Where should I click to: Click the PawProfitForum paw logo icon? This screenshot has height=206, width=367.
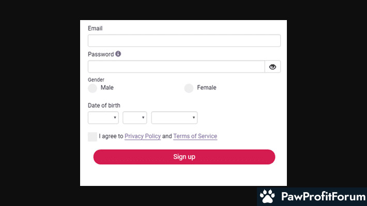[267, 197]
